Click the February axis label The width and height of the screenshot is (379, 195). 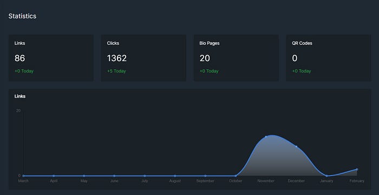[357, 181]
